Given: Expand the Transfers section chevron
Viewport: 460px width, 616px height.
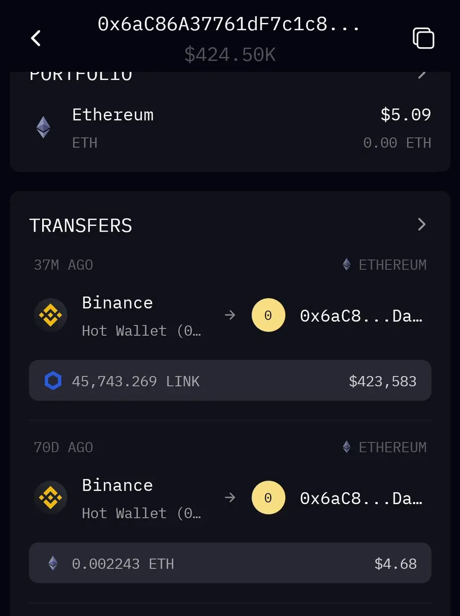Looking at the screenshot, I should coord(421,224).
